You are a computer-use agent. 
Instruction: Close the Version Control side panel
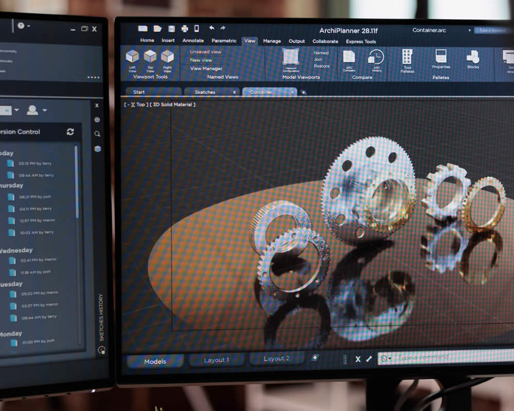pos(97,105)
